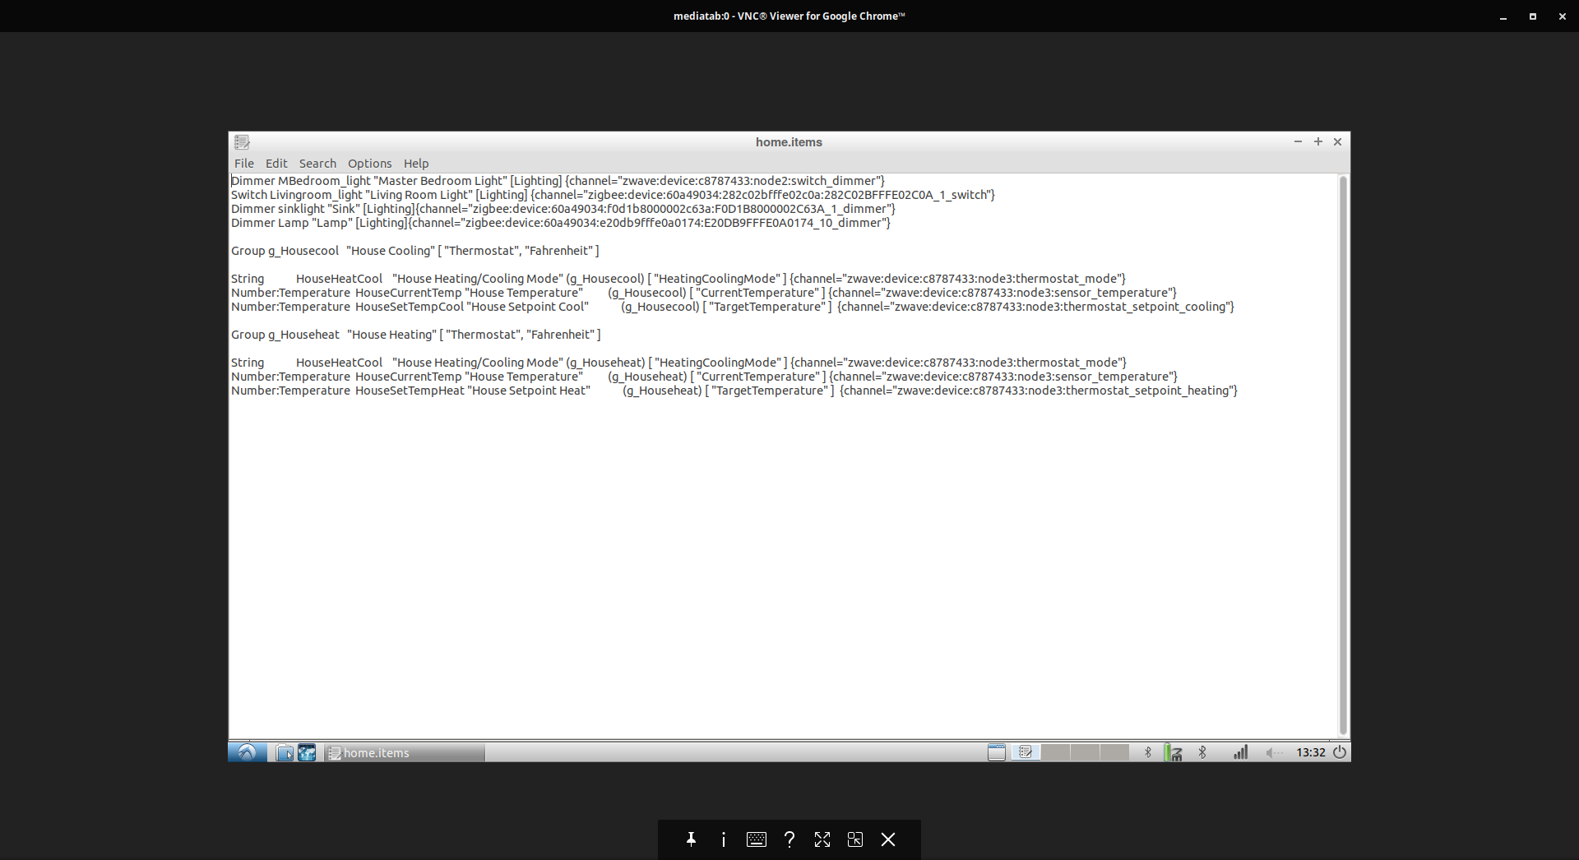
Task: Click the Group g_Househeat line
Action: pyautogui.click(x=416, y=335)
